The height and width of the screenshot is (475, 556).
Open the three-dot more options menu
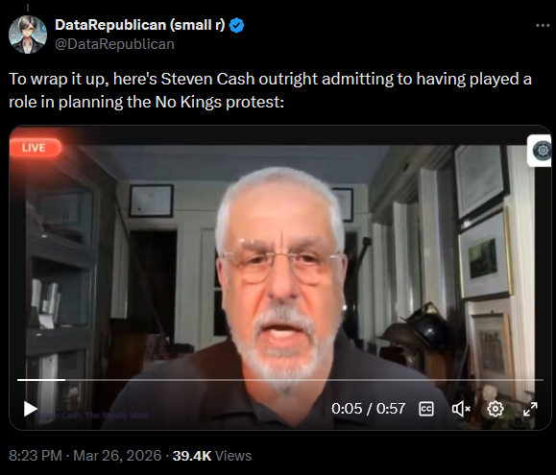tap(543, 26)
